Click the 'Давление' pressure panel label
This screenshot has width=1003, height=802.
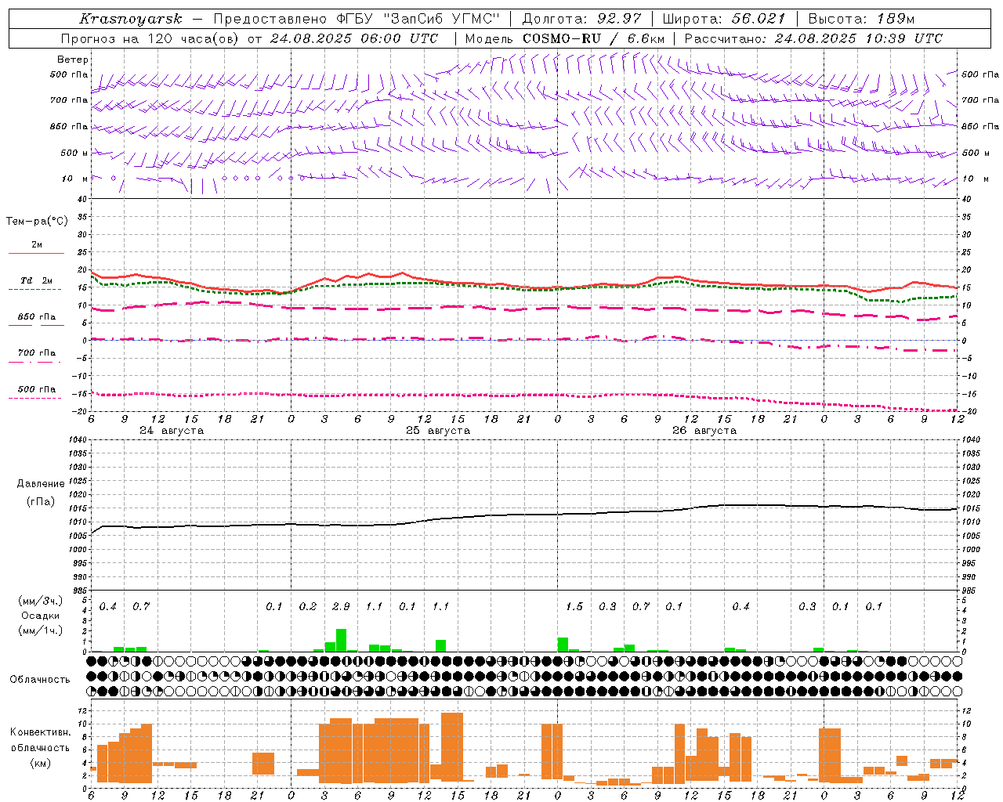[41, 484]
